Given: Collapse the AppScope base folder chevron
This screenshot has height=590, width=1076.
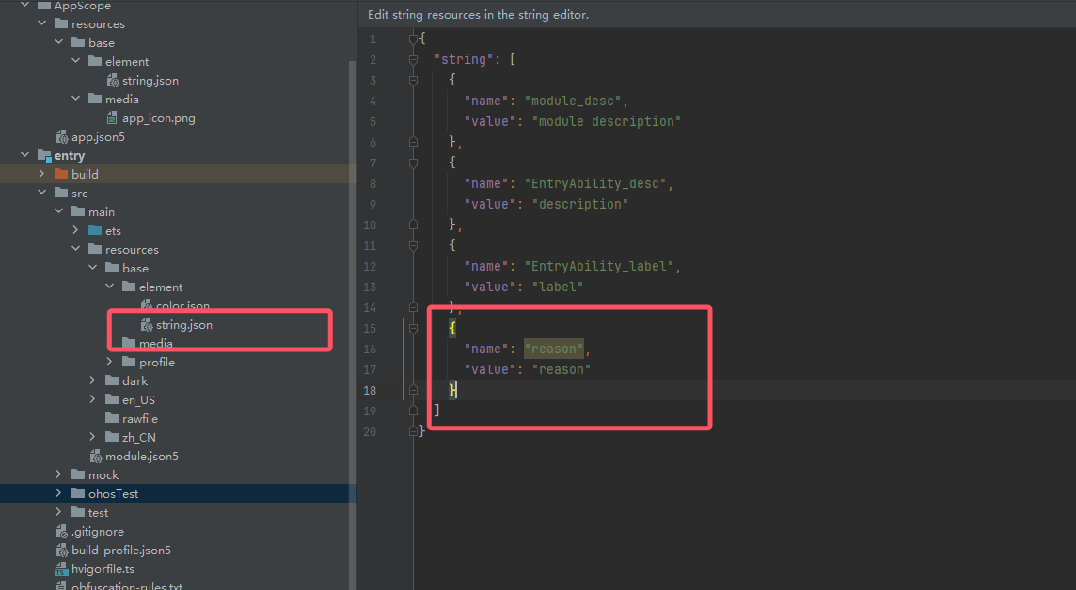Looking at the screenshot, I should pos(59,42).
